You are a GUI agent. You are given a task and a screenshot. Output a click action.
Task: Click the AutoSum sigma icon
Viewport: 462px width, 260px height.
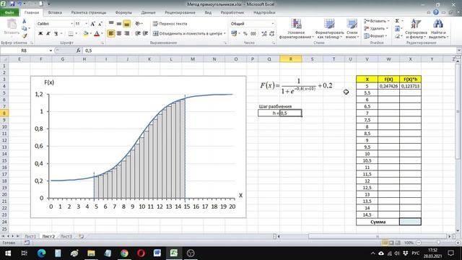397,21
